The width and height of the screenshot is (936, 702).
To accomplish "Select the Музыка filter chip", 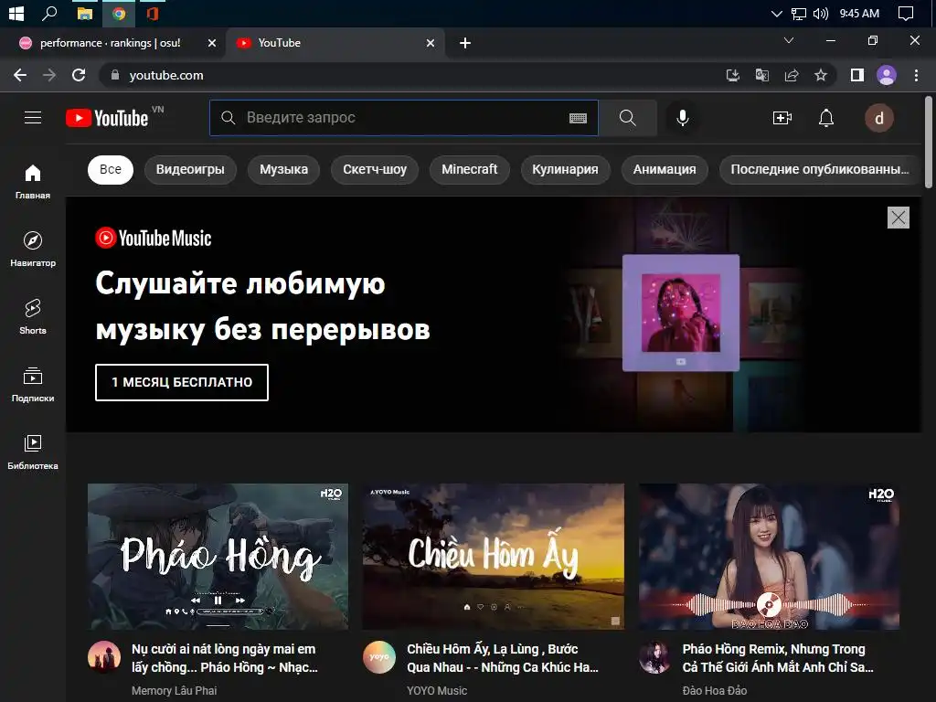I will (283, 169).
